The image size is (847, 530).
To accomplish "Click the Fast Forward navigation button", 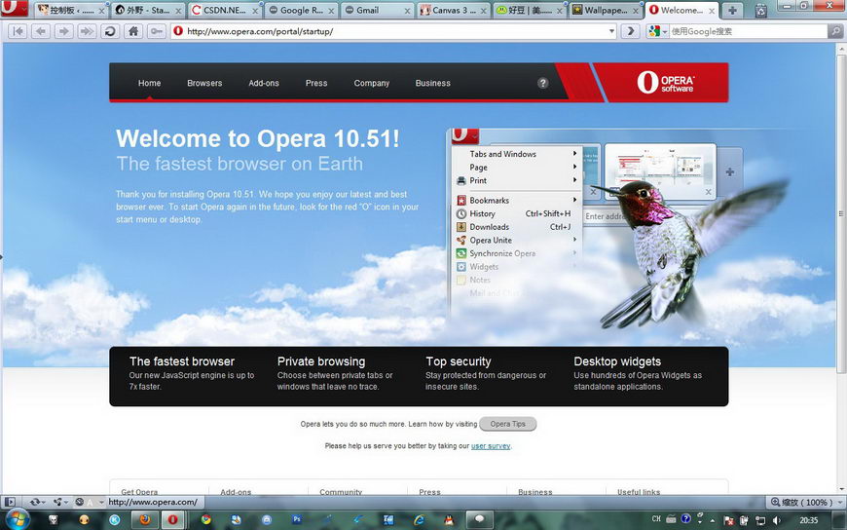I will [87, 31].
